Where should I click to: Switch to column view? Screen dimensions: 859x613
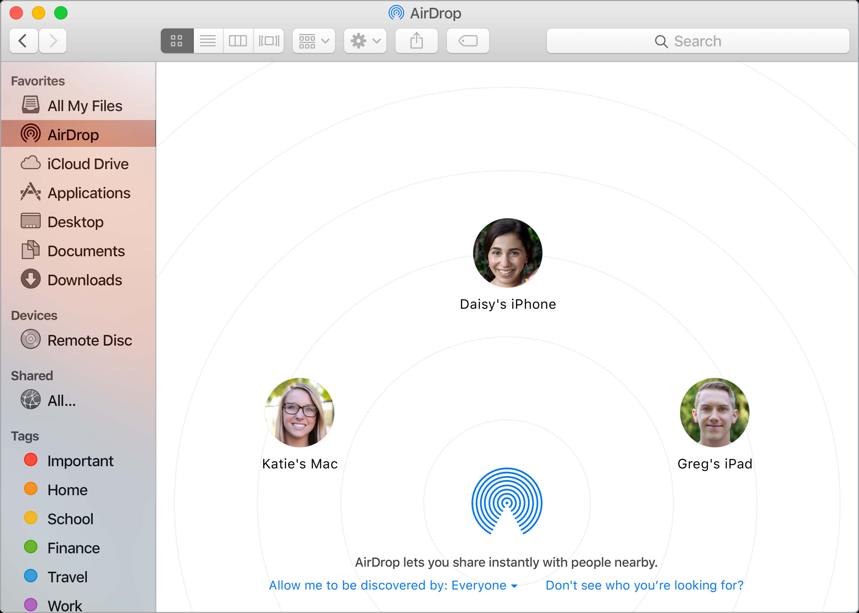[x=238, y=41]
